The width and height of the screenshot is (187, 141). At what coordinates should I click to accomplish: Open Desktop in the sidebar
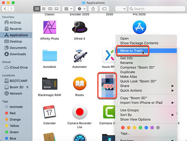click(x=16, y=41)
